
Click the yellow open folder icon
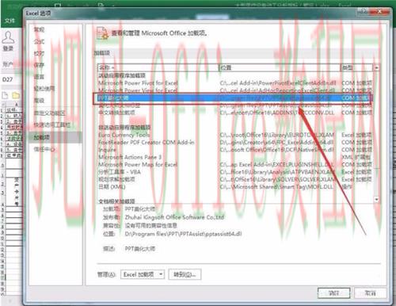[x=16, y=95]
